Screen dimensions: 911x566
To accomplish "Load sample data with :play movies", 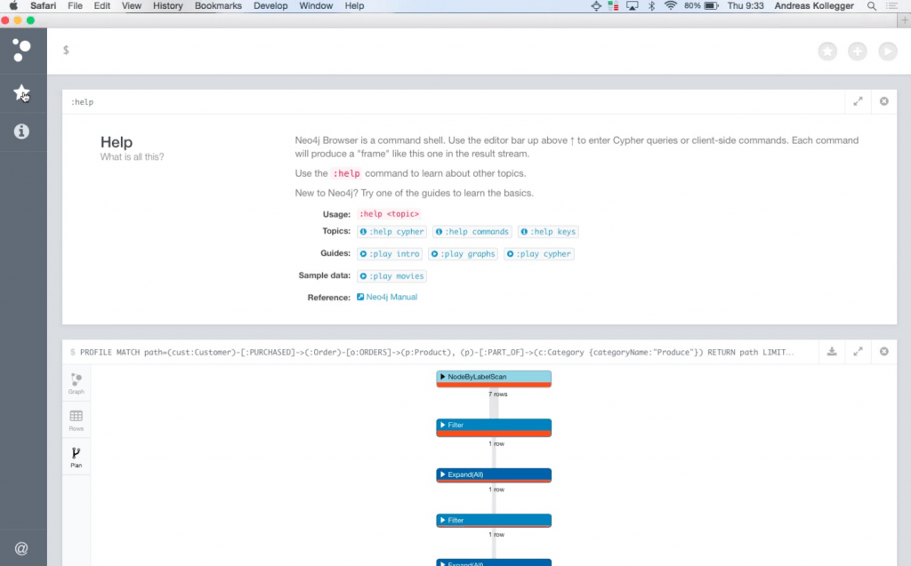I will pos(391,275).
